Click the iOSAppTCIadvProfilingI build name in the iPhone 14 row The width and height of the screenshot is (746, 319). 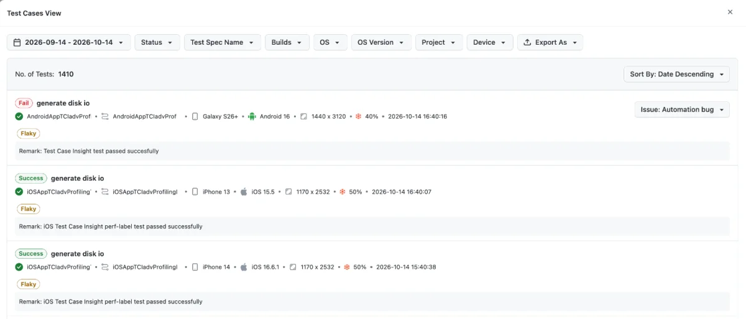(145, 267)
